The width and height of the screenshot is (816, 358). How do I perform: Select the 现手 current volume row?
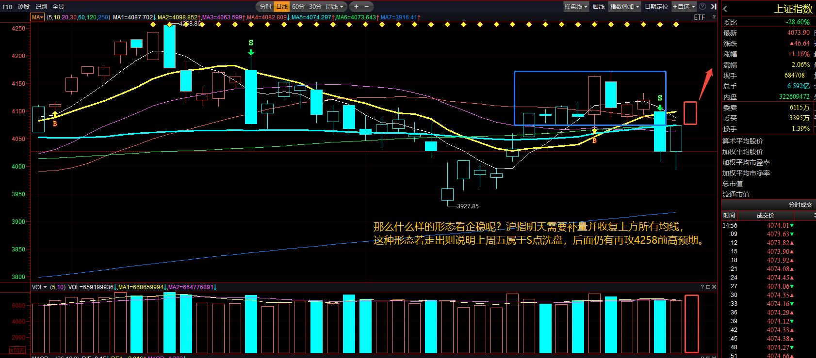(768, 76)
